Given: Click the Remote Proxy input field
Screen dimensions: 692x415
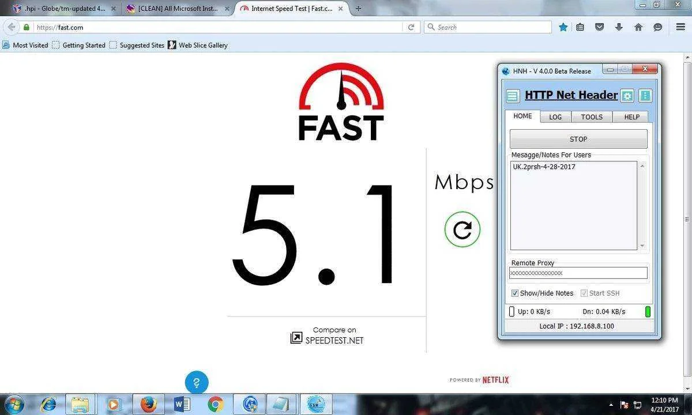Looking at the screenshot, I should pos(578,273).
